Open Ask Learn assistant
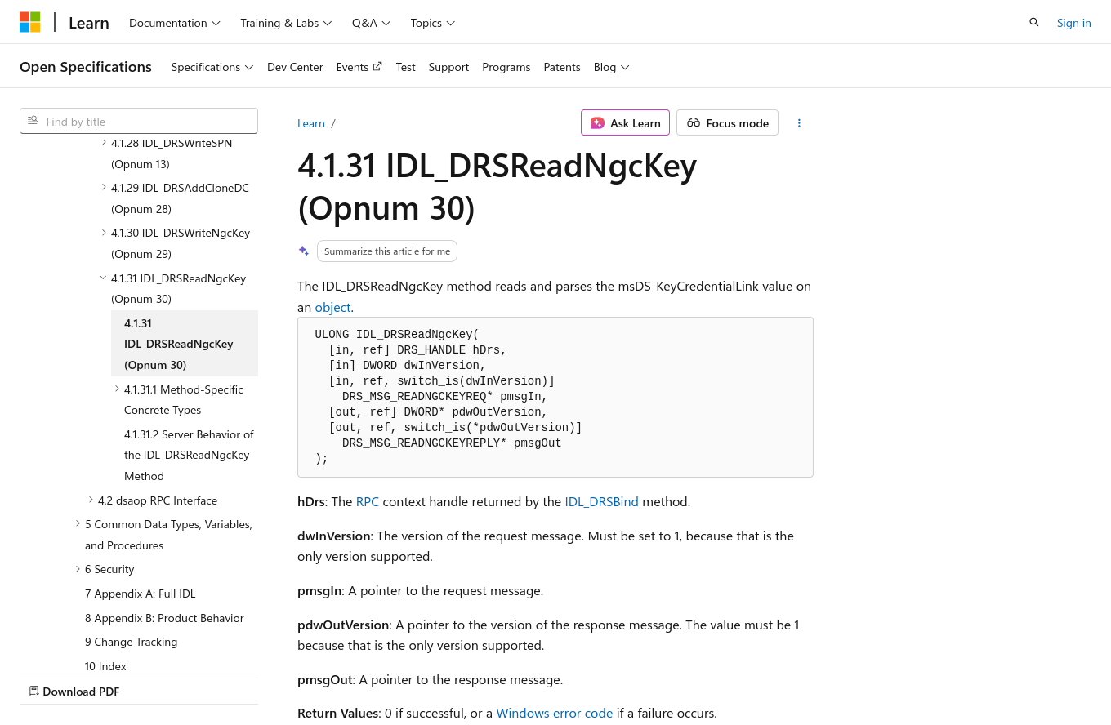The height and width of the screenshot is (725, 1111). click(x=625, y=123)
